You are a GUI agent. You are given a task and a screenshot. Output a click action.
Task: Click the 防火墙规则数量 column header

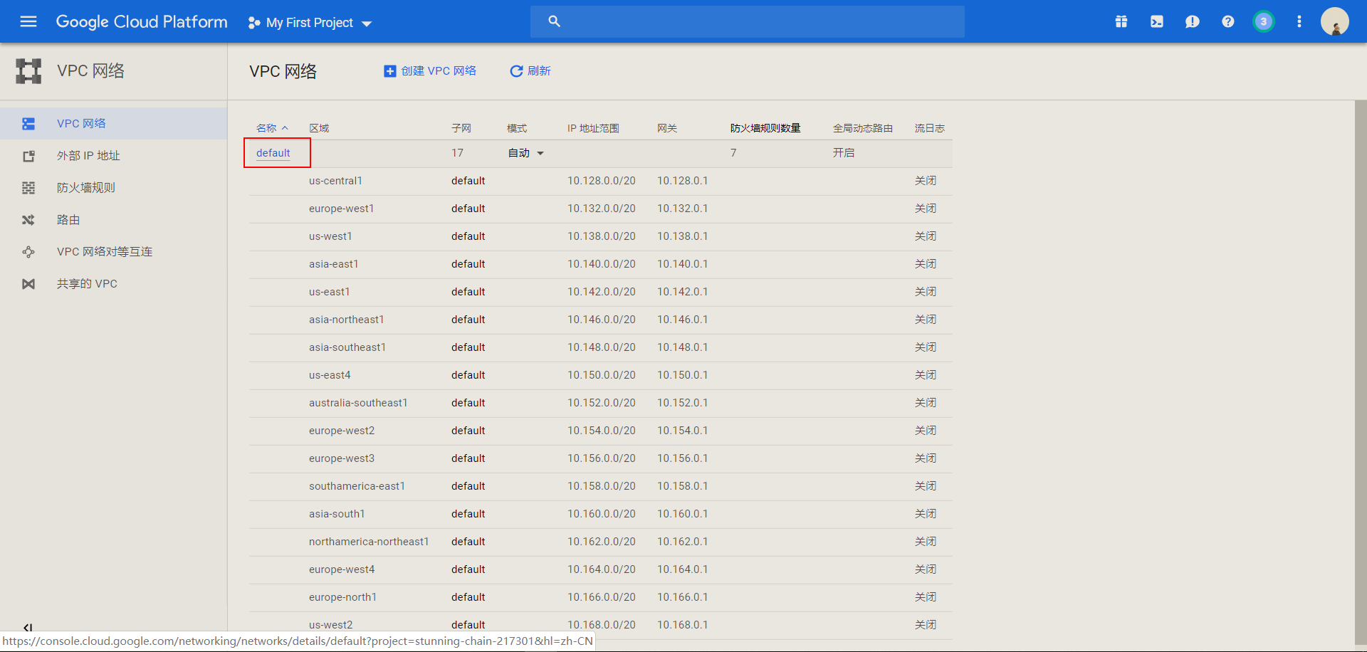coord(765,128)
